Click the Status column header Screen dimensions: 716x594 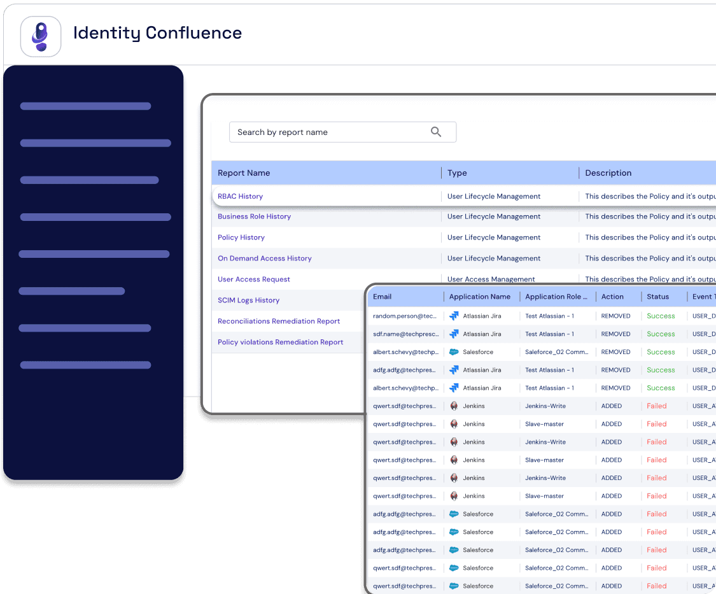(657, 297)
